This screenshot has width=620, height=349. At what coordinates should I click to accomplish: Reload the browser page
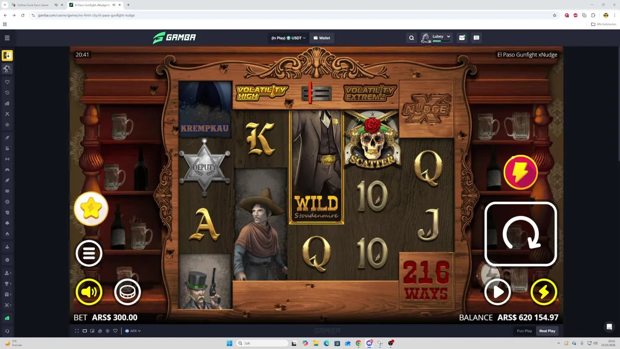23,15
